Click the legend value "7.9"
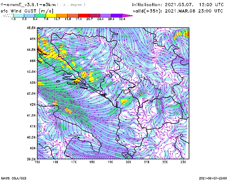The width and height of the screenshot is (233, 180). [x=46, y=19]
